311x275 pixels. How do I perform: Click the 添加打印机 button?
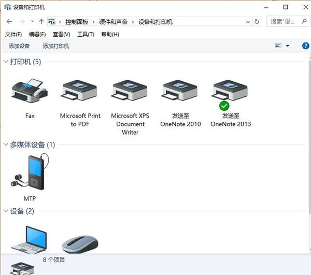point(55,46)
